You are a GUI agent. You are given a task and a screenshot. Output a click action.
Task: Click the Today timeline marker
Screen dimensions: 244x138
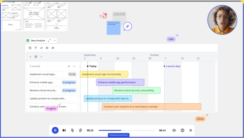pos(92,66)
